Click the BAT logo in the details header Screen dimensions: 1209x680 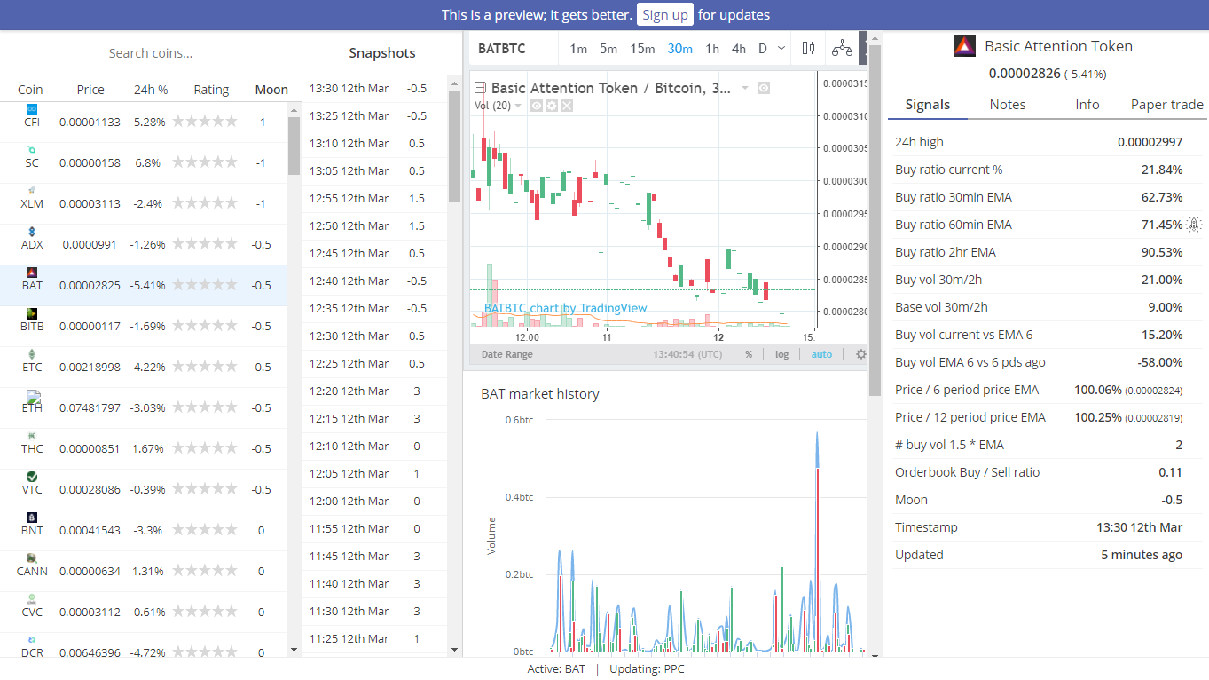click(964, 46)
